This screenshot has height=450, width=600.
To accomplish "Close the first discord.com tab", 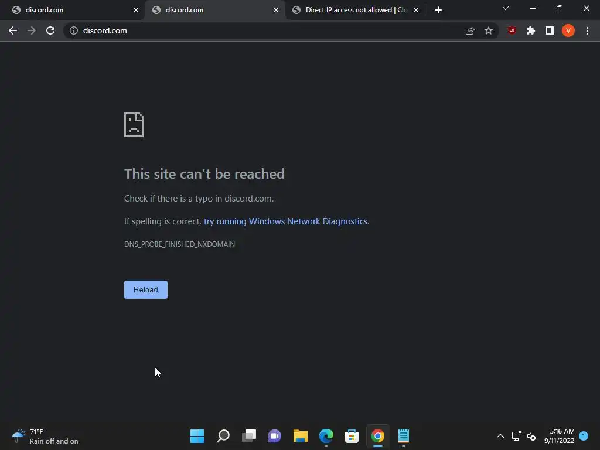I will point(136,10).
